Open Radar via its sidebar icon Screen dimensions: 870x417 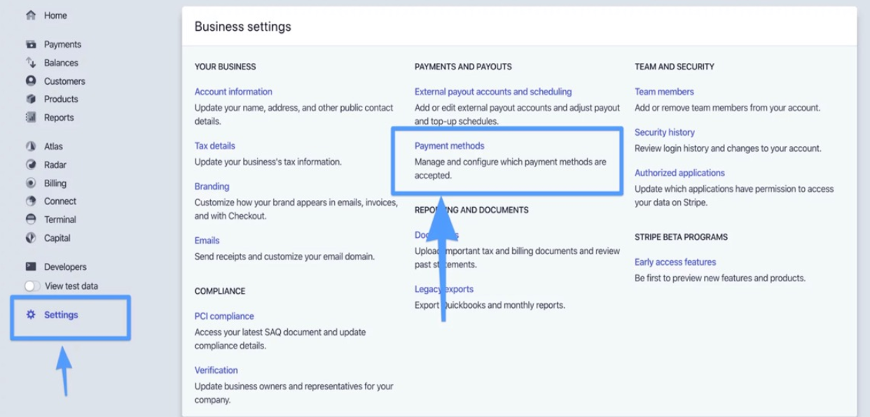point(31,165)
